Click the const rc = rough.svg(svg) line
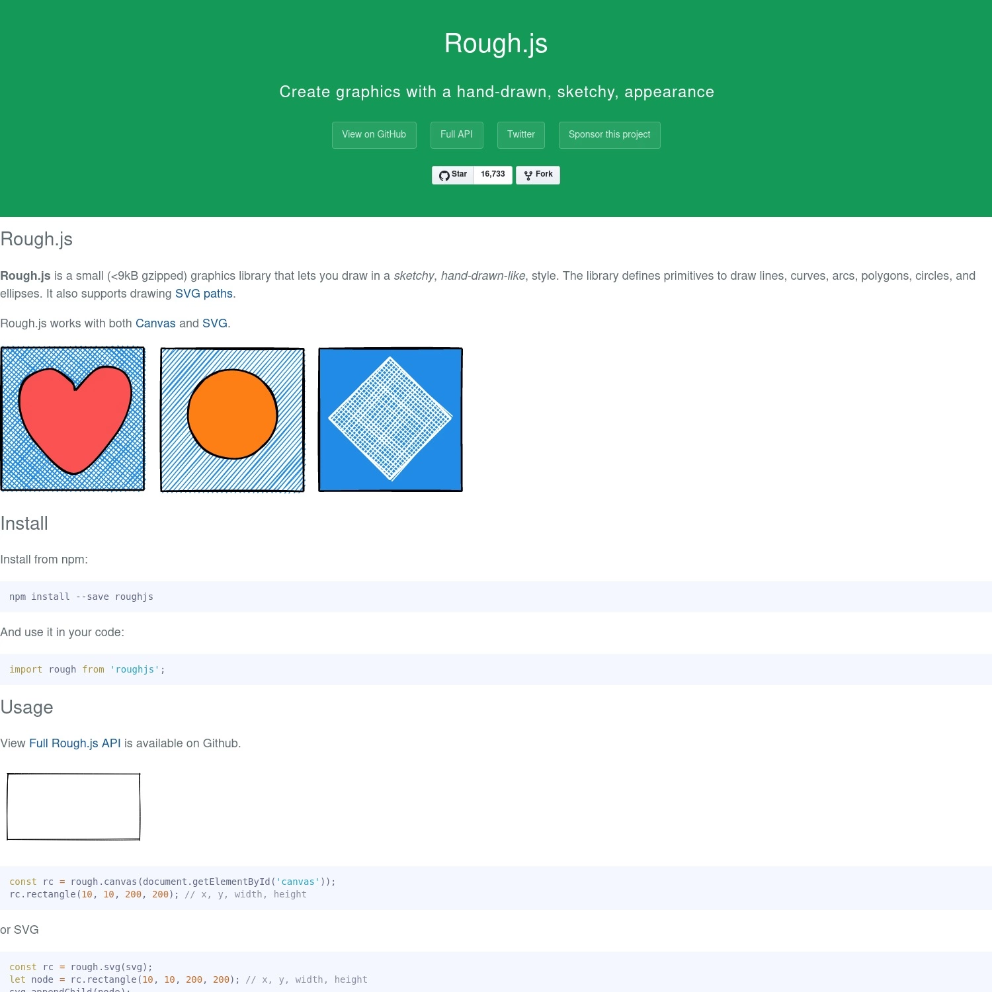 point(81,967)
